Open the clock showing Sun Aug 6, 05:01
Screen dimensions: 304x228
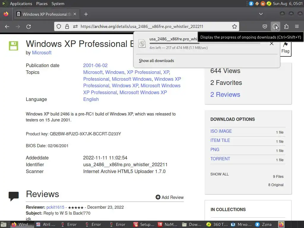[x=288, y=4]
